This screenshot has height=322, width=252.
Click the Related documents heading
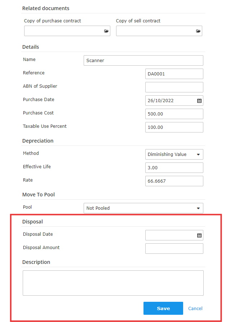tap(46, 8)
